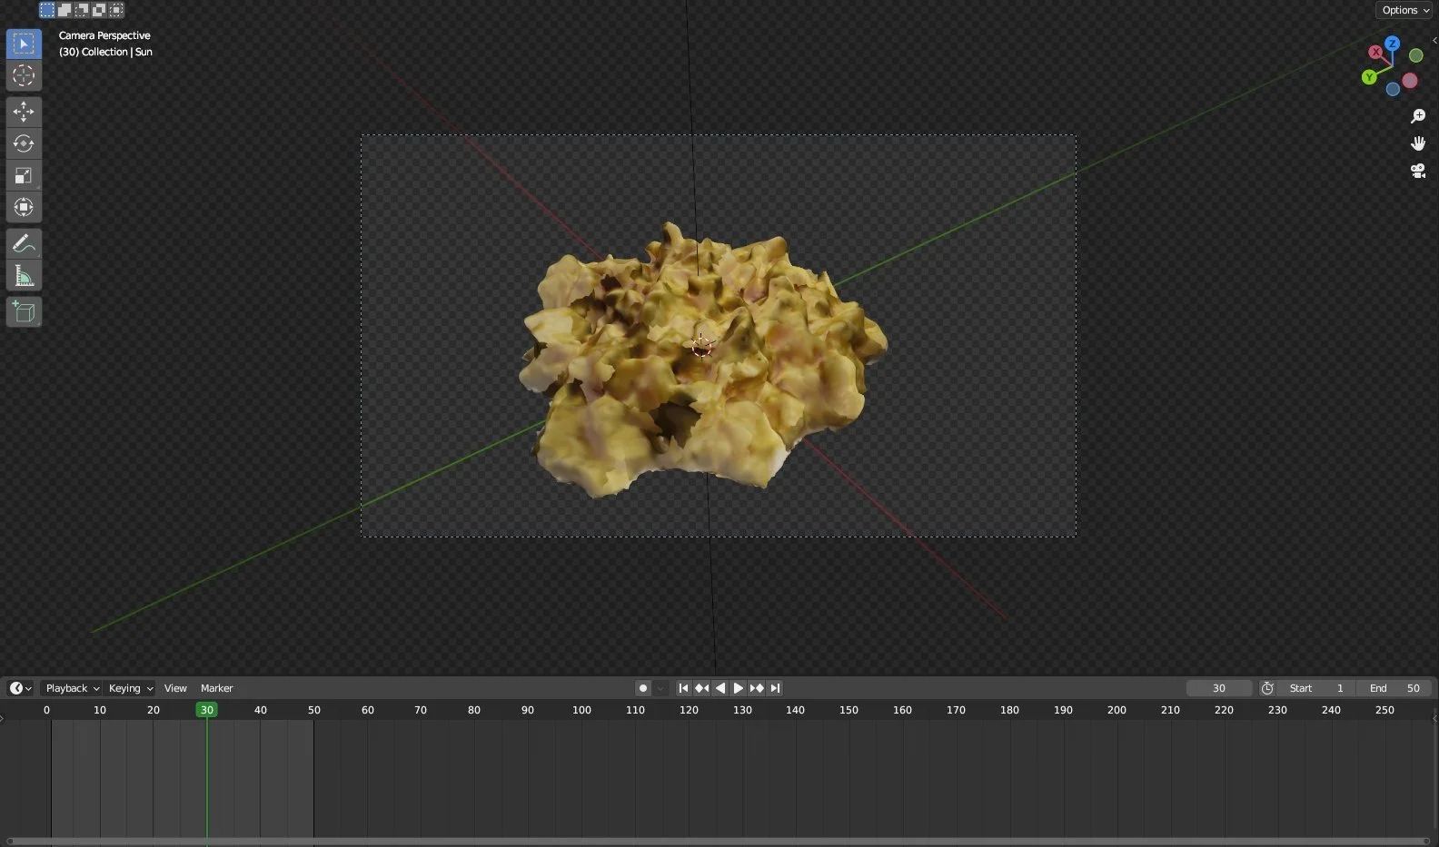Select the Cursor tool in toolbar
Viewport: 1439px width, 847px height.
(x=24, y=75)
